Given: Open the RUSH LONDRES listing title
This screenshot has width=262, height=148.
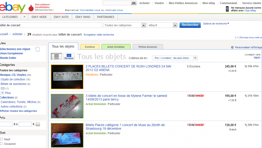Looking at the screenshot, I should coord(128,68).
